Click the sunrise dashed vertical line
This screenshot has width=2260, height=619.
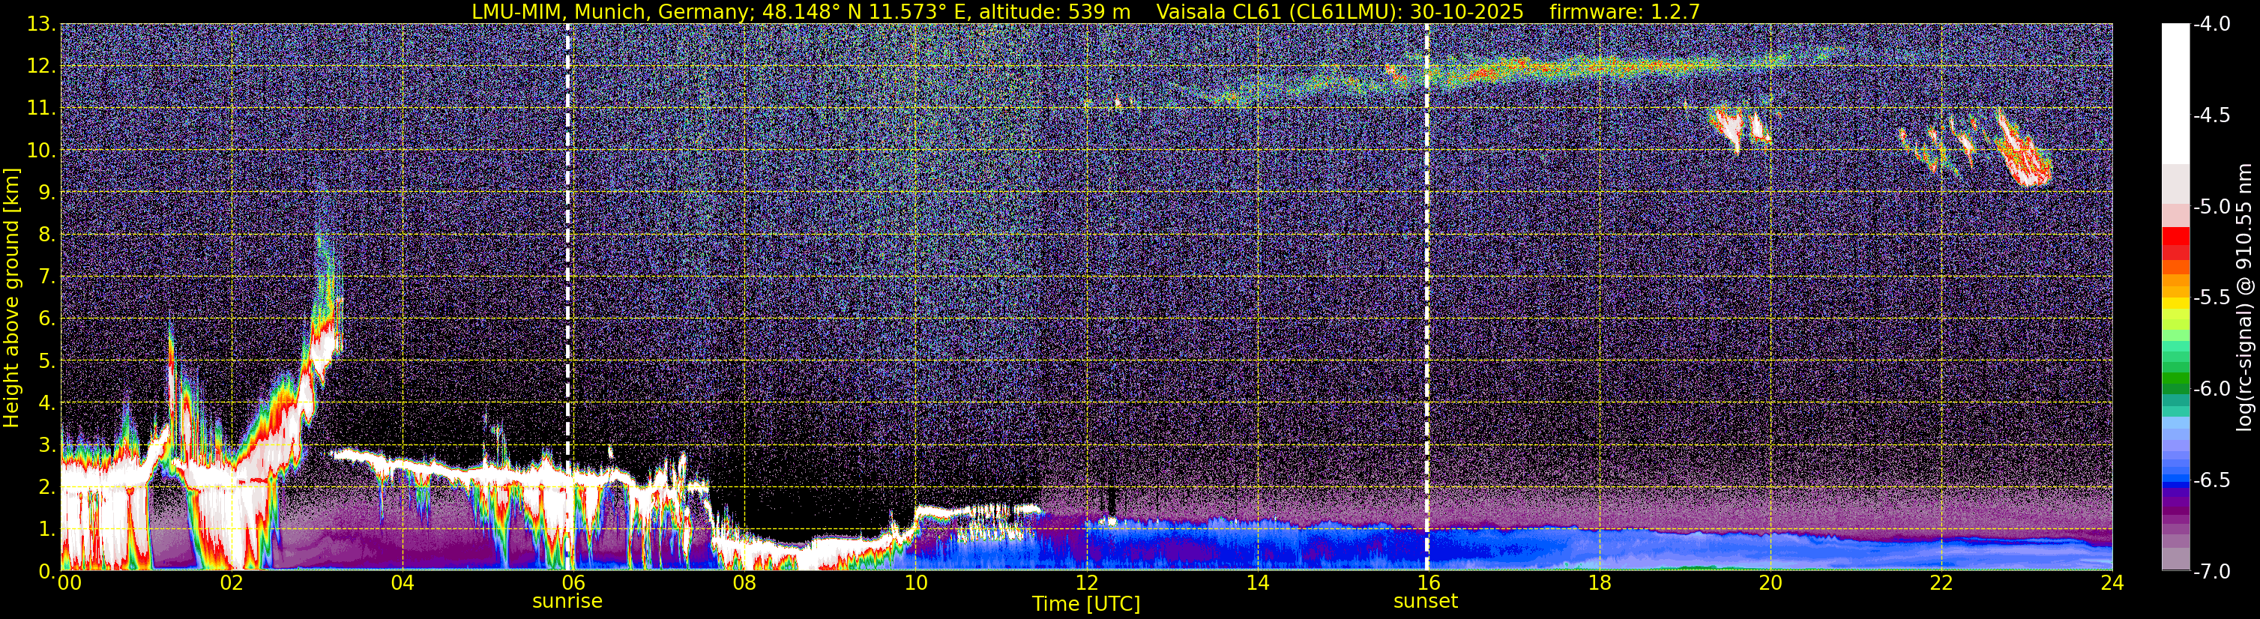click(567, 296)
